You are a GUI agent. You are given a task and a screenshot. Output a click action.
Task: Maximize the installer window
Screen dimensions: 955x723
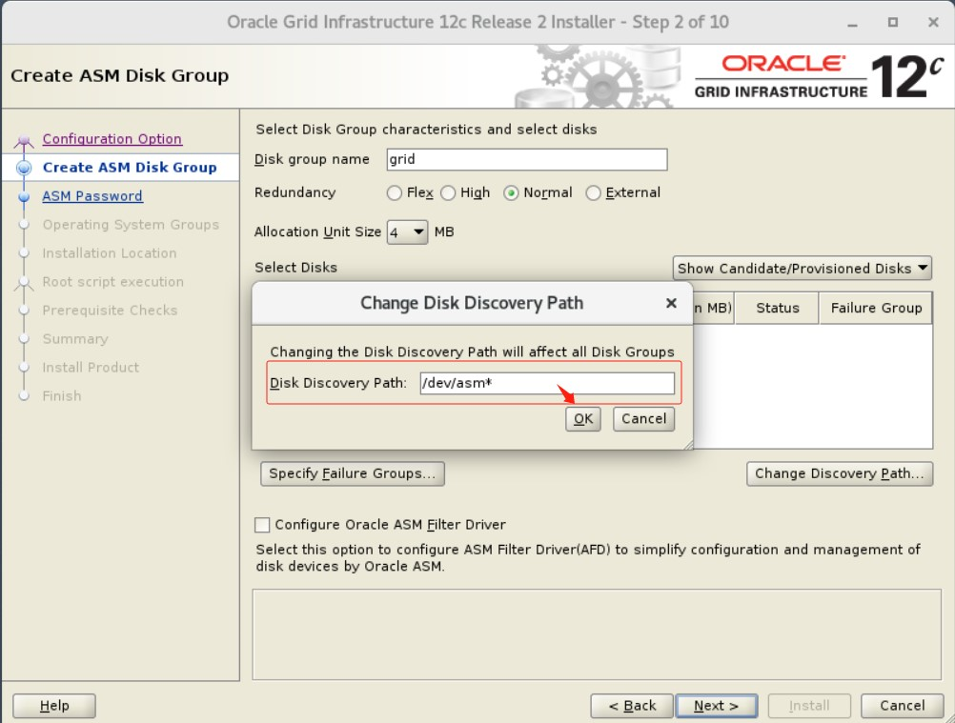point(893,23)
